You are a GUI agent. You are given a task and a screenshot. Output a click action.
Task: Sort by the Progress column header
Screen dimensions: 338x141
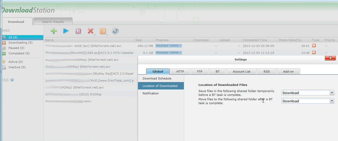pyautogui.click(x=173, y=40)
